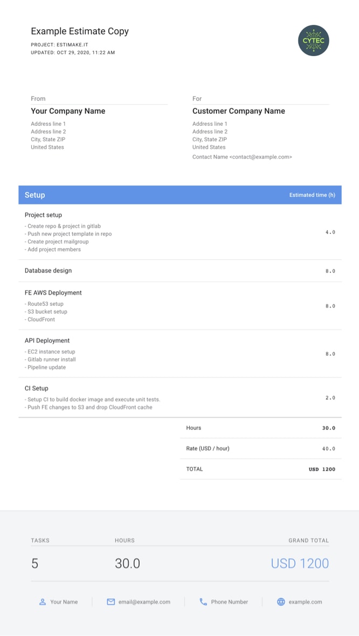Click the Customer Company Name heading
The width and height of the screenshot is (359, 636).
[238, 111]
